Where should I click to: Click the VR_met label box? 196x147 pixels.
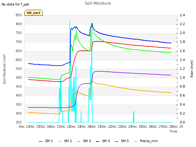coord(34,13)
